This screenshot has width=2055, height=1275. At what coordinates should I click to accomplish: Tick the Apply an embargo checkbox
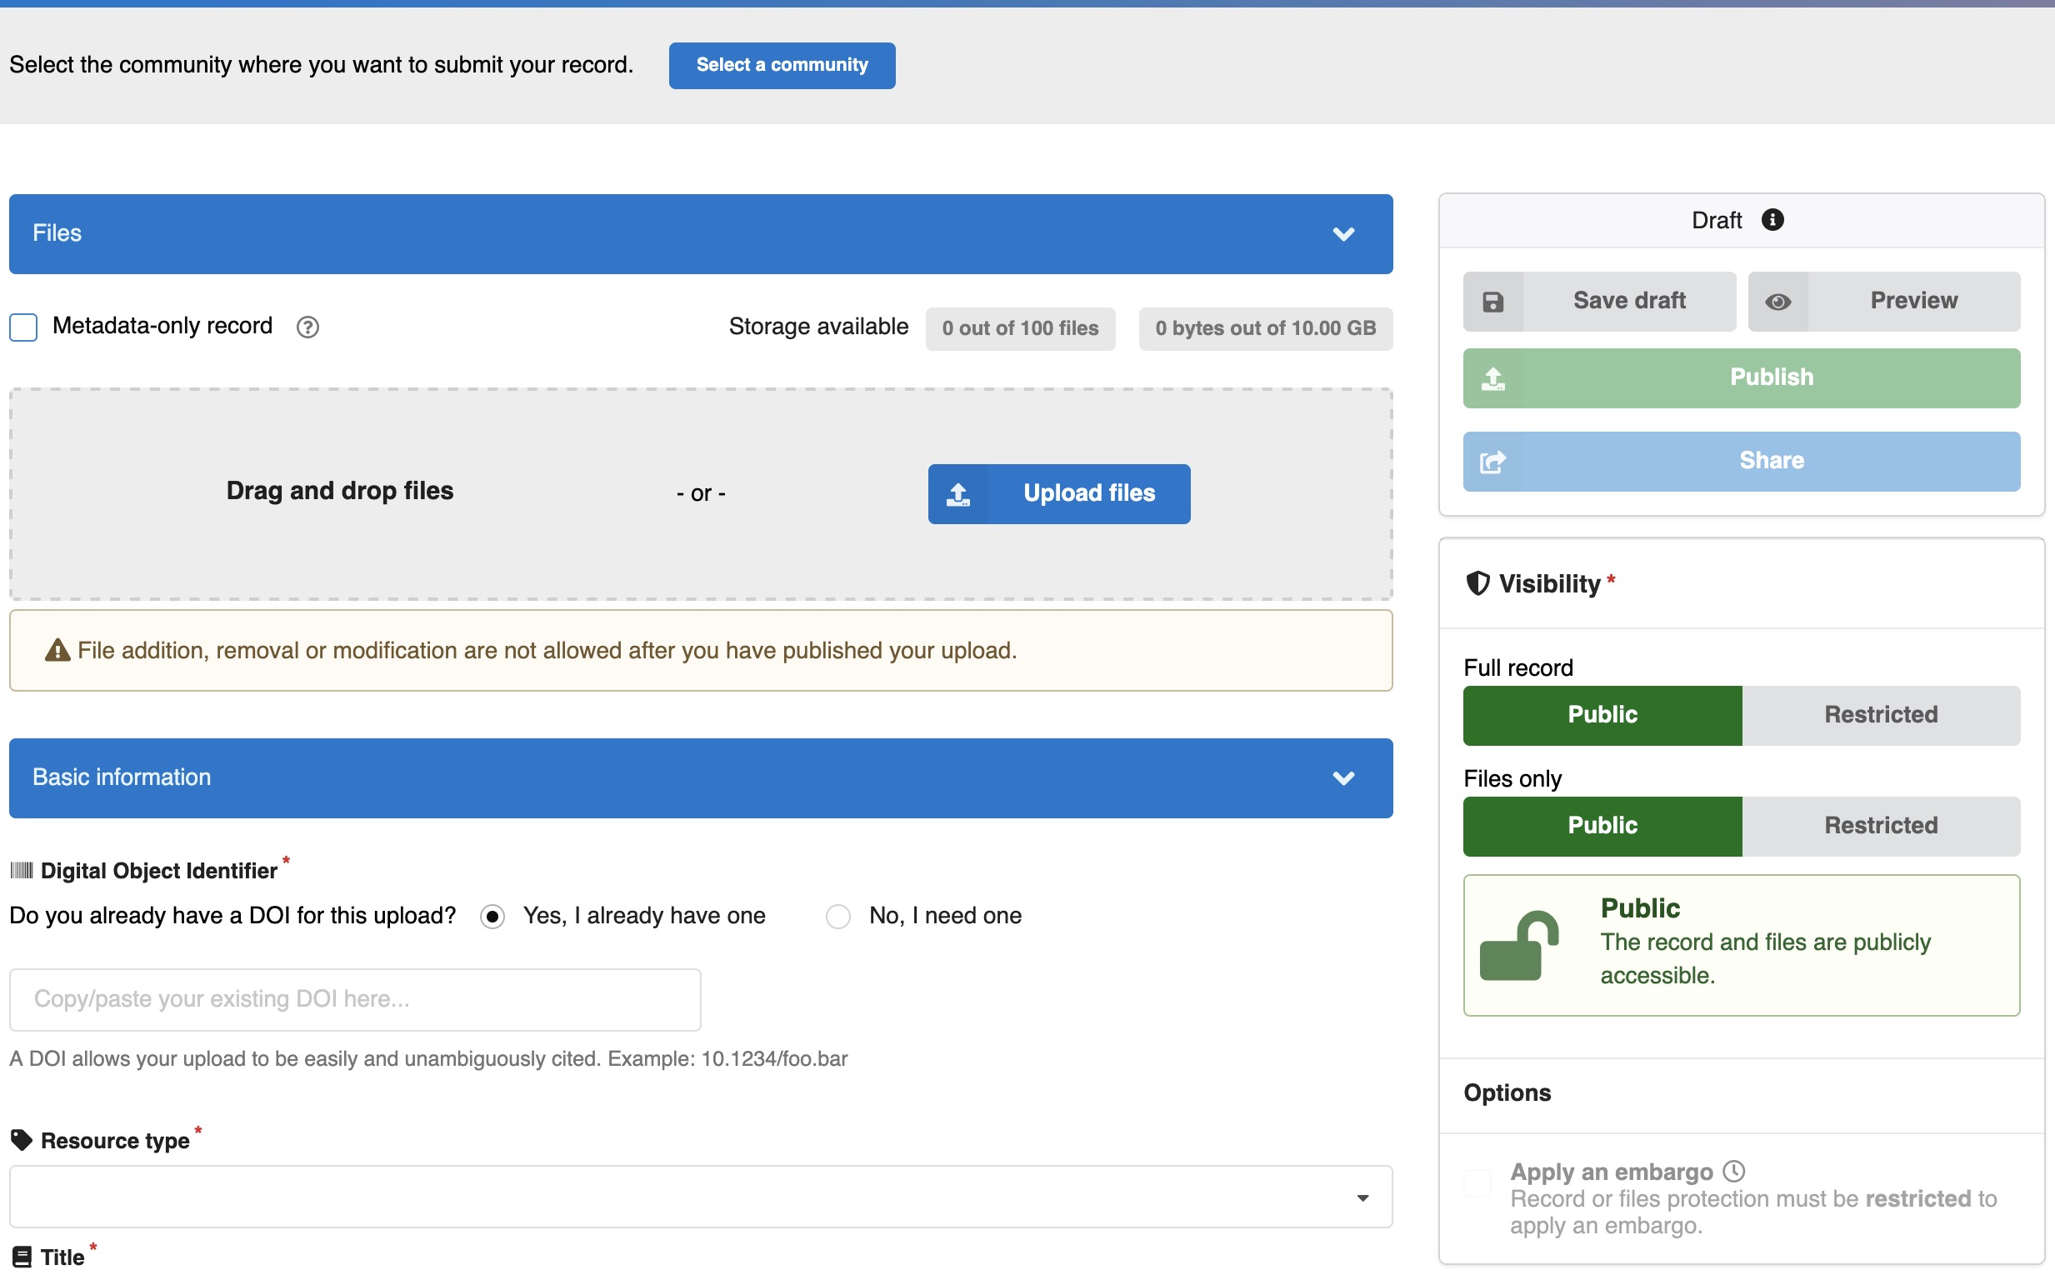[1477, 1183]
